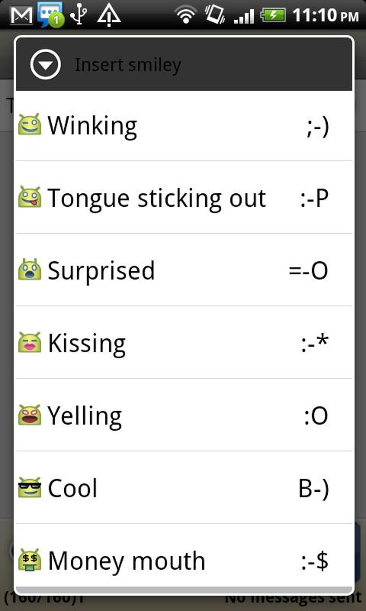Tap the Money mouth smiley icon
The height and width of the screenshot is (611, 366).
click(x=30, y=560)
